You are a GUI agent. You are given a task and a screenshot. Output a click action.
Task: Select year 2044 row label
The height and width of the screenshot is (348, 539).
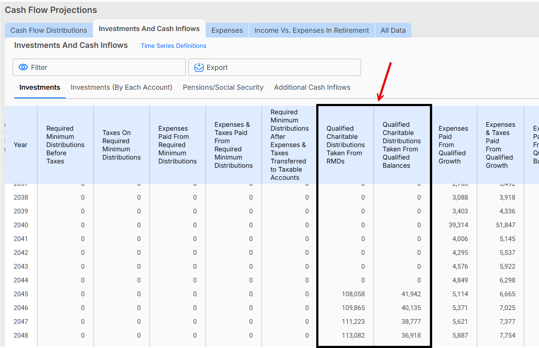(21, 280)
